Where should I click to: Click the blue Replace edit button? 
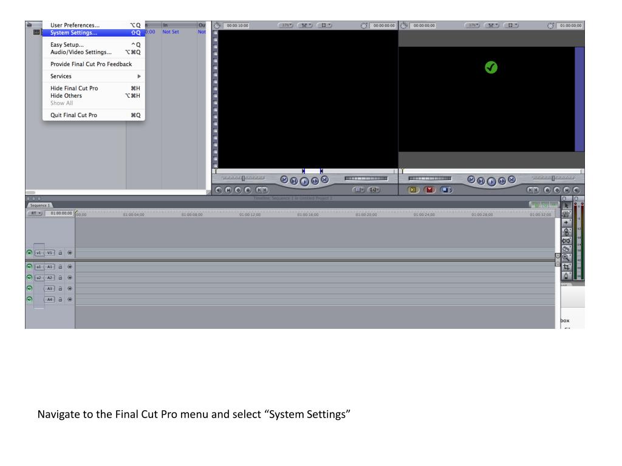tap(446, 190)
